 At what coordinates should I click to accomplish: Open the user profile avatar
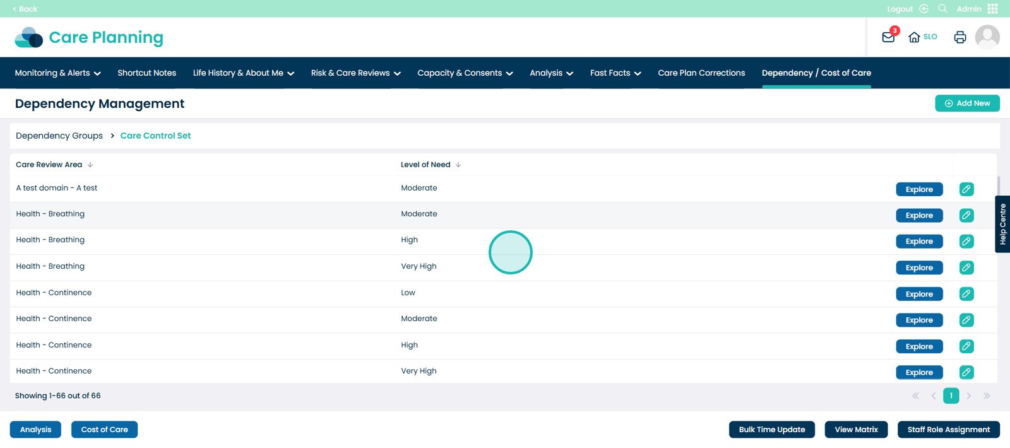(987, 37)
